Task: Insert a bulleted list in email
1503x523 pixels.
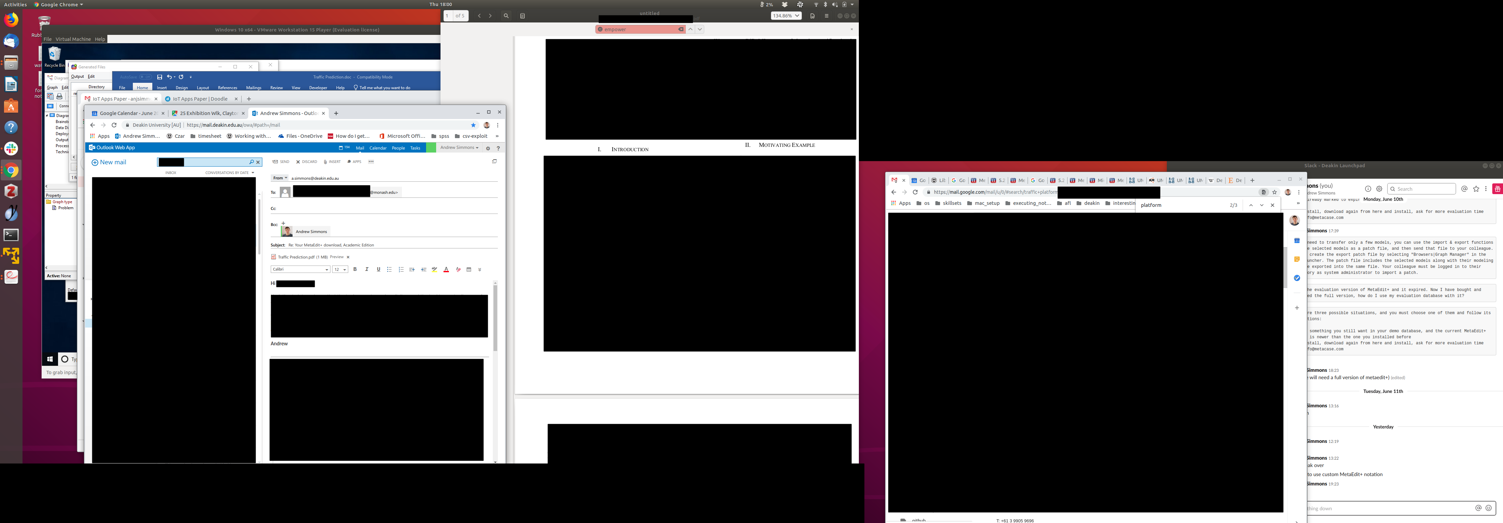Action: (389, 269)
